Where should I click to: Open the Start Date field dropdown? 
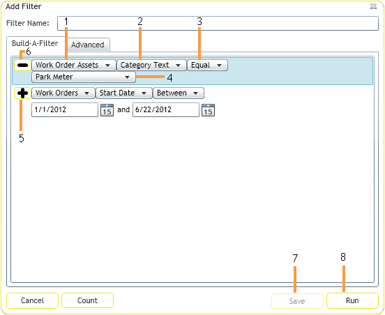coord(124,93)
